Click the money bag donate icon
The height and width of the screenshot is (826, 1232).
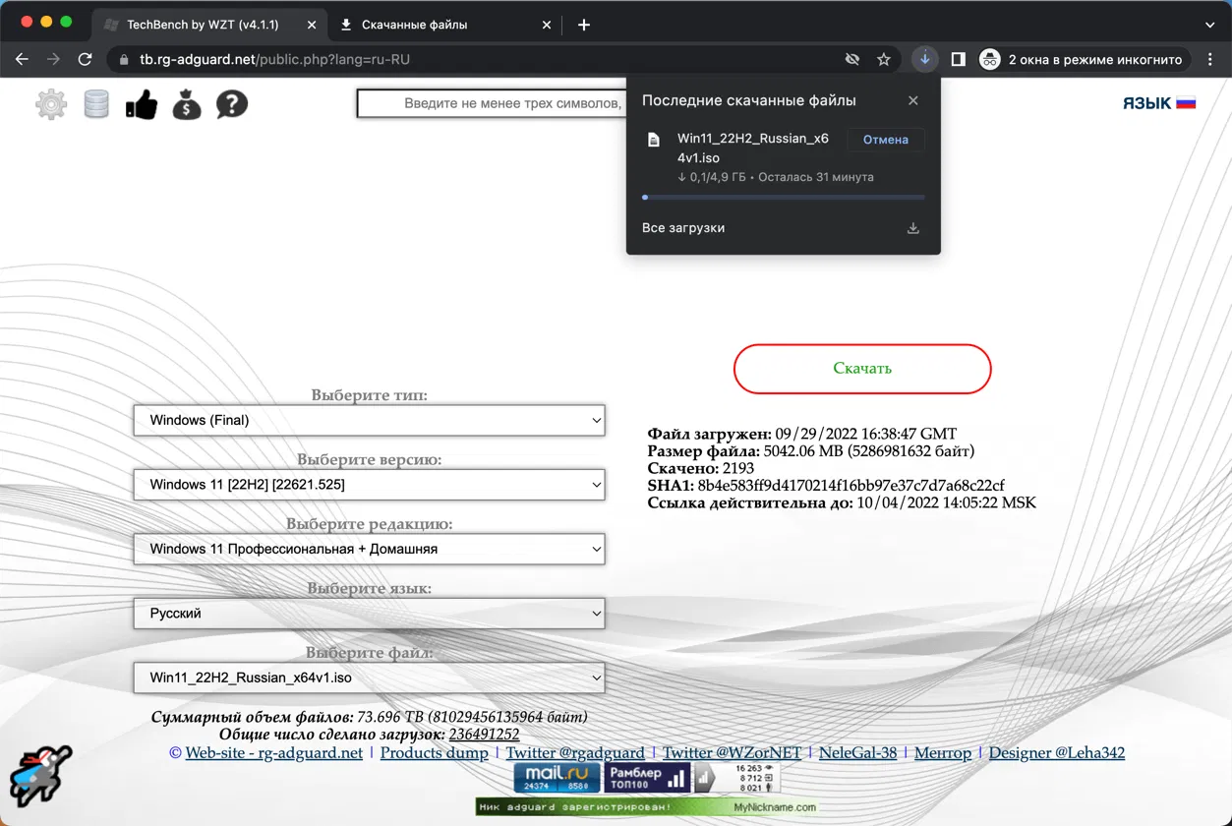click(187, 103)
